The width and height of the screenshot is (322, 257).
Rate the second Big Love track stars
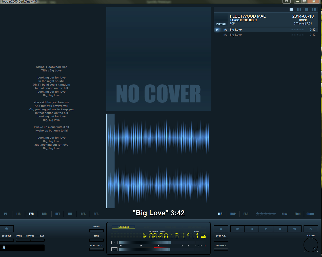coord(297,35)
